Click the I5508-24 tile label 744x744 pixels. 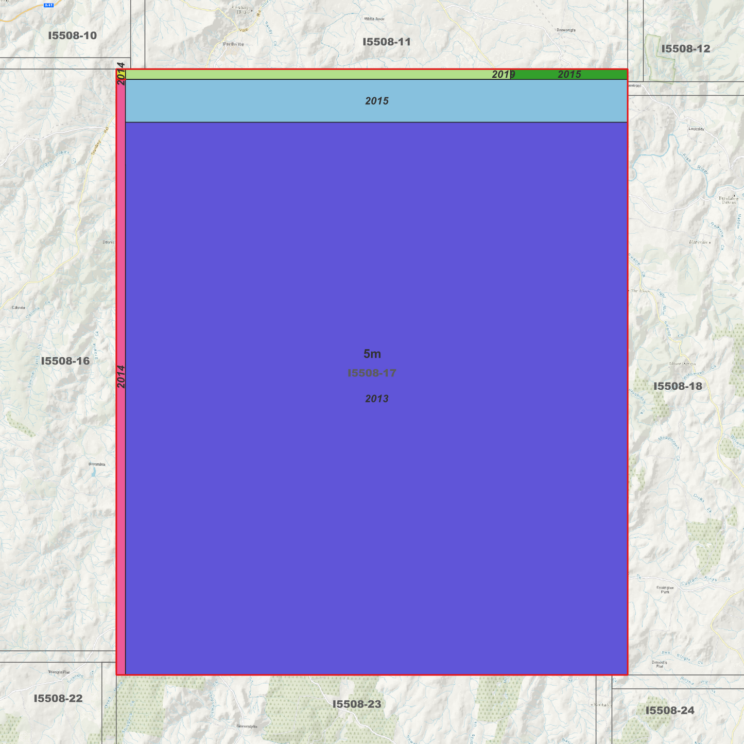pyautogui.click(x=670, y=711)
